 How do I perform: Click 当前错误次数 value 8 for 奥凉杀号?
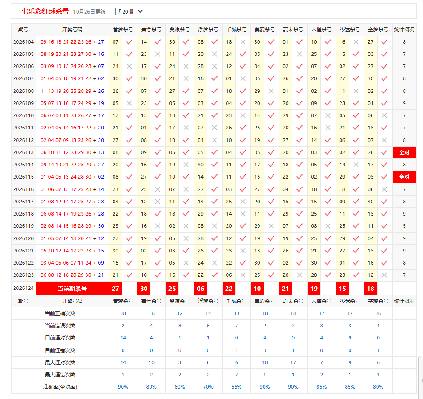(180, 326)
